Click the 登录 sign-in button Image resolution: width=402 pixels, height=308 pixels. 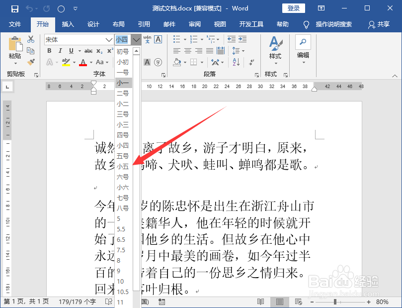click(295, 8)
